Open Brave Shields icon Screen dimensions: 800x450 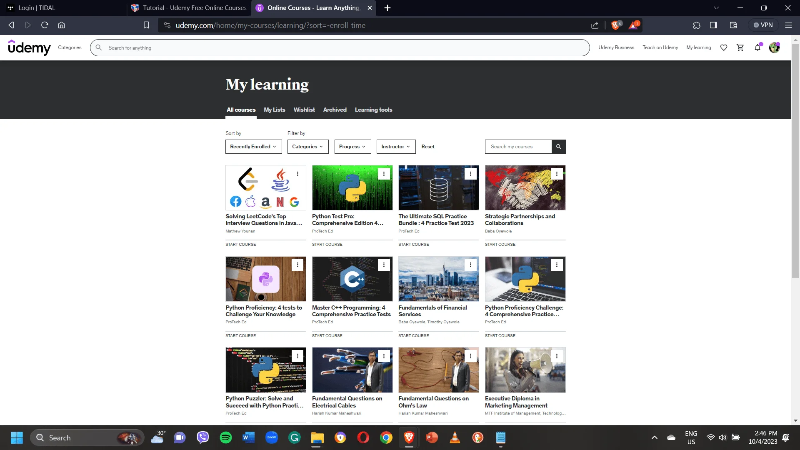[x=616, y=25]
